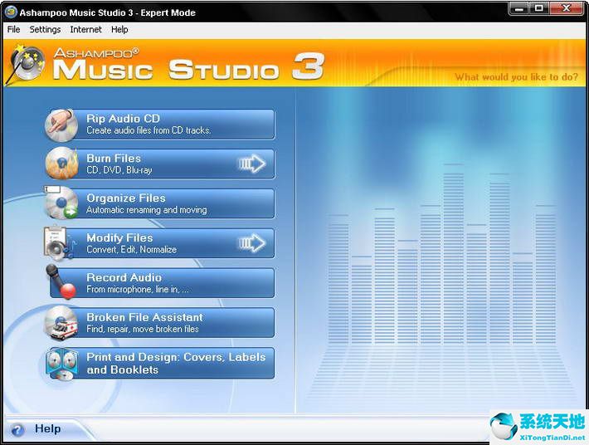Image resolution: width=589 pixels, height=445 pixels.
Task: Open the Internet menu
Action: 85,29
